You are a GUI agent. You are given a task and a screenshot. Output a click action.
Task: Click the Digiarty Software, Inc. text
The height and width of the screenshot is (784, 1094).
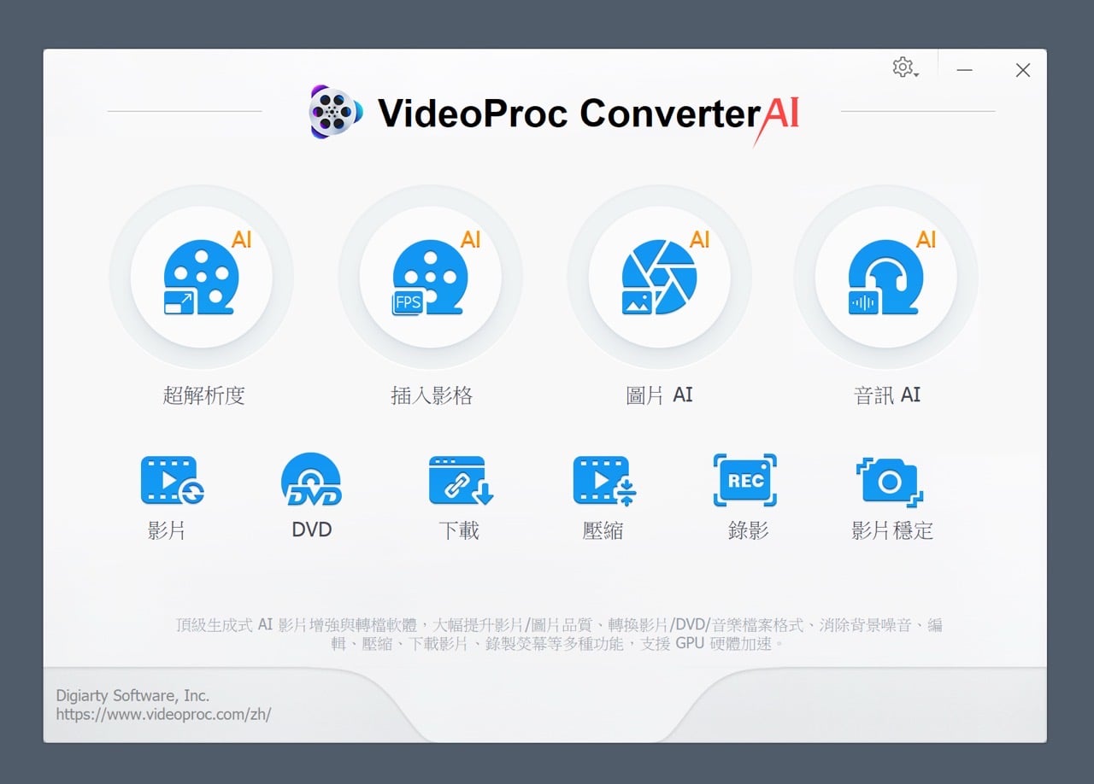coord(132,696)
